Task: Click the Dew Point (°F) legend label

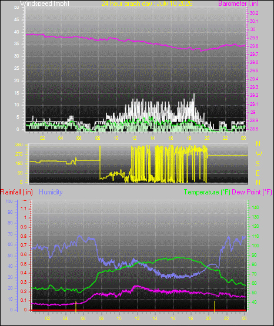Action: pos(252,192)
